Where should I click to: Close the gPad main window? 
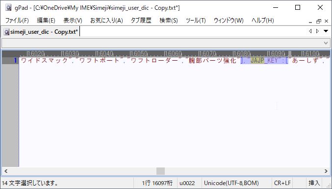[320, 8]
